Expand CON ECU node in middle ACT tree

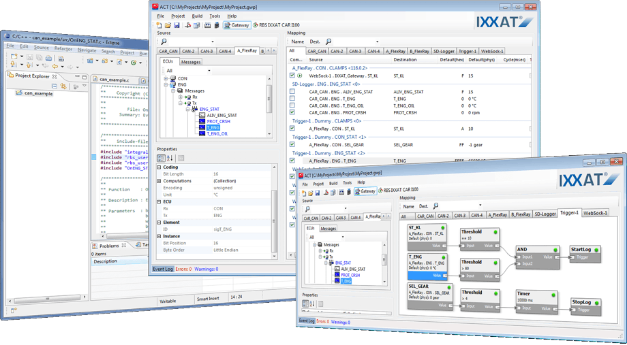click(x=166, y=79)
